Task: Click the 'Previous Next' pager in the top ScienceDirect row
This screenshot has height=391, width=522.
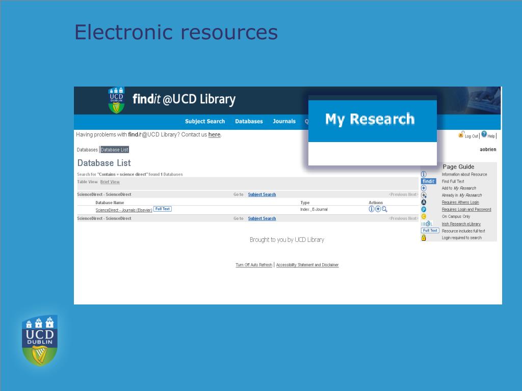Action: pyautogui.click(x=403, y=194)
